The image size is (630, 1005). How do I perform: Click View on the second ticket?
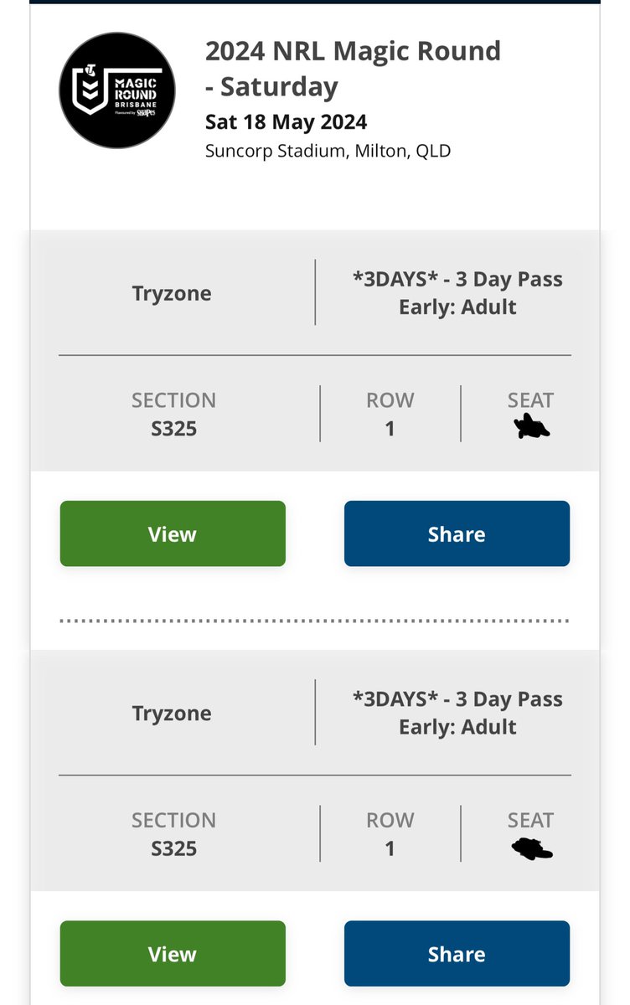[x=173, y=953]
